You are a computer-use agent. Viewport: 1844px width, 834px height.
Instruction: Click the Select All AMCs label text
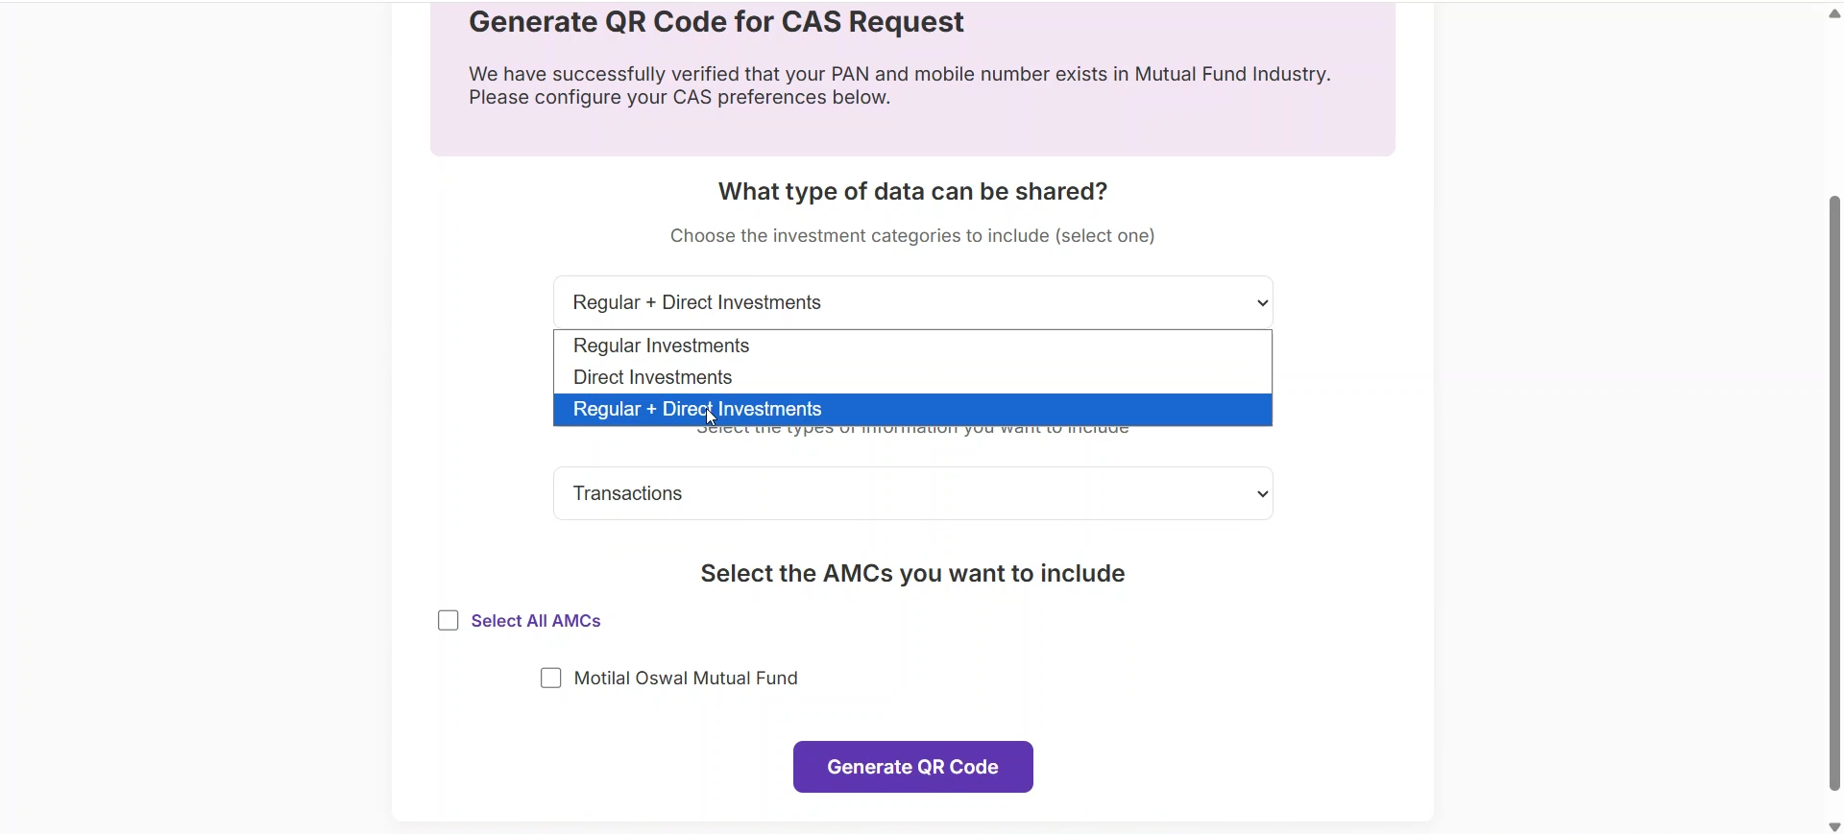pos(537,621)
